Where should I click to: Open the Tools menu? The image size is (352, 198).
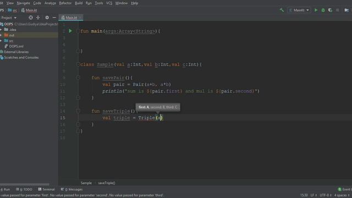click(99, 3)
